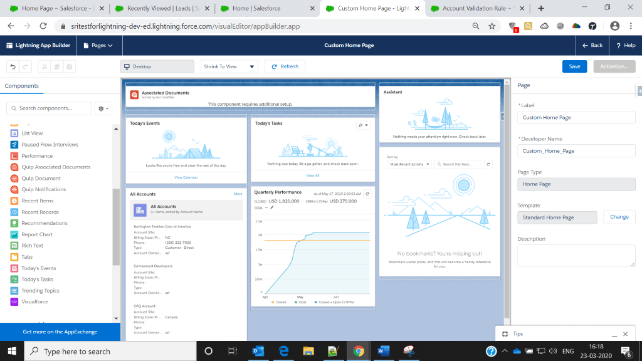642x361 pixels.
Task: Click the Quip Document component icon
Action: coord(14,178)
